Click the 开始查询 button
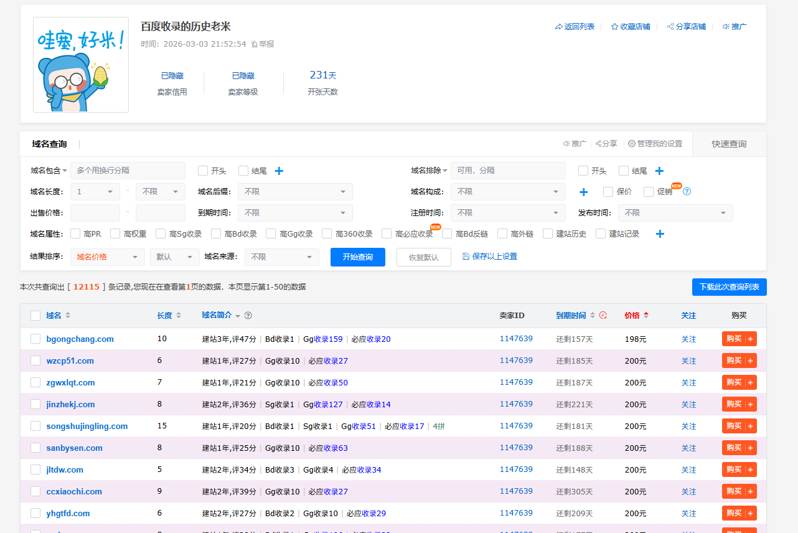Viewport: 798px width, 533px height. coord(358,257)
